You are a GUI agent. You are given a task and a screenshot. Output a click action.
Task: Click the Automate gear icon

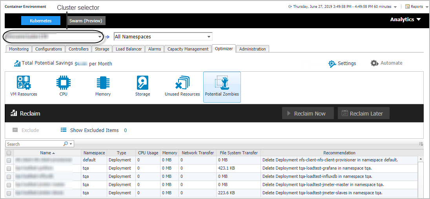pos(375,63)
